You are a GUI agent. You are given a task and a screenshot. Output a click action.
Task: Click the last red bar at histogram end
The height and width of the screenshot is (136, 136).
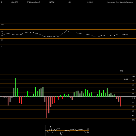(121, 101)
